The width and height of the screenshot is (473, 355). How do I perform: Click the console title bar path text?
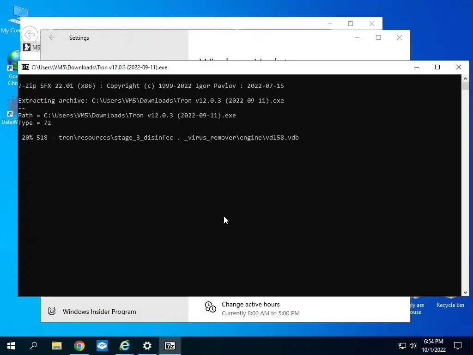99,67
